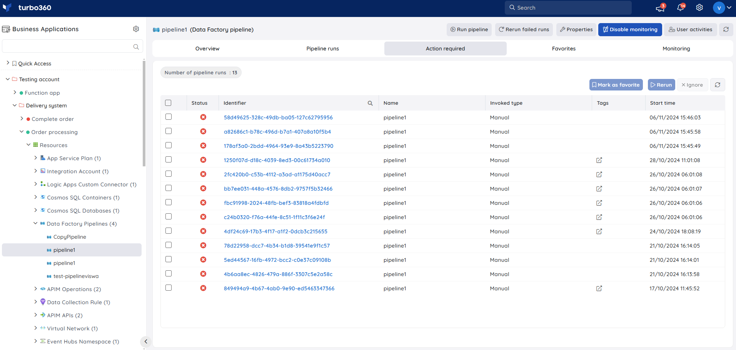Image resolution: width=736 pixels, height=350 pixels.
Task: Collapse the Testing account node
Action: tap(8, 79)
